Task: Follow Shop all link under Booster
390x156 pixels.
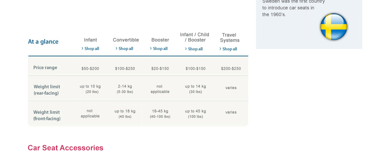Action: click(160, 49)
